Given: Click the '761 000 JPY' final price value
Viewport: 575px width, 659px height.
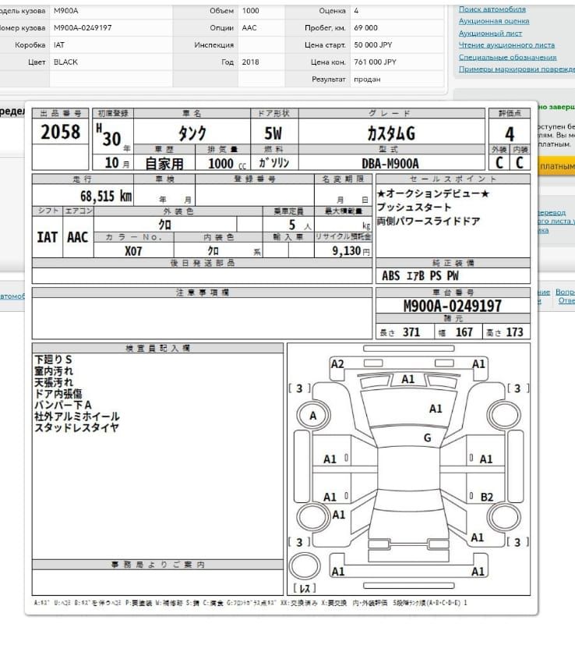Looking at the screenshot, I should (375, 62).
